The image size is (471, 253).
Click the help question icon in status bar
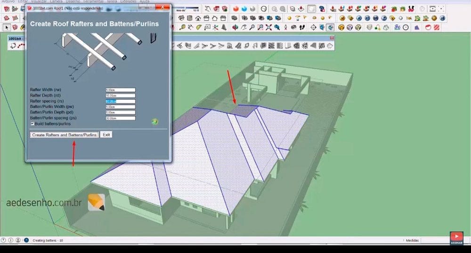[x=26, y=240]
